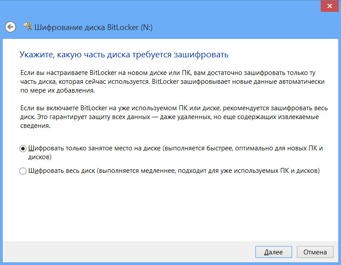Click the empty button bar left of 'Далее'
Image resolution: width=341 pixels, height=265 pixels.
pyautogui.click(x=132, y=252)
